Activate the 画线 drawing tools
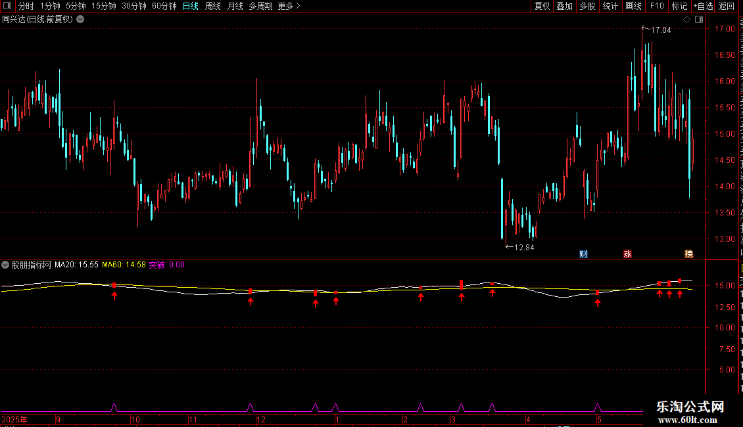 coord(634,6)
